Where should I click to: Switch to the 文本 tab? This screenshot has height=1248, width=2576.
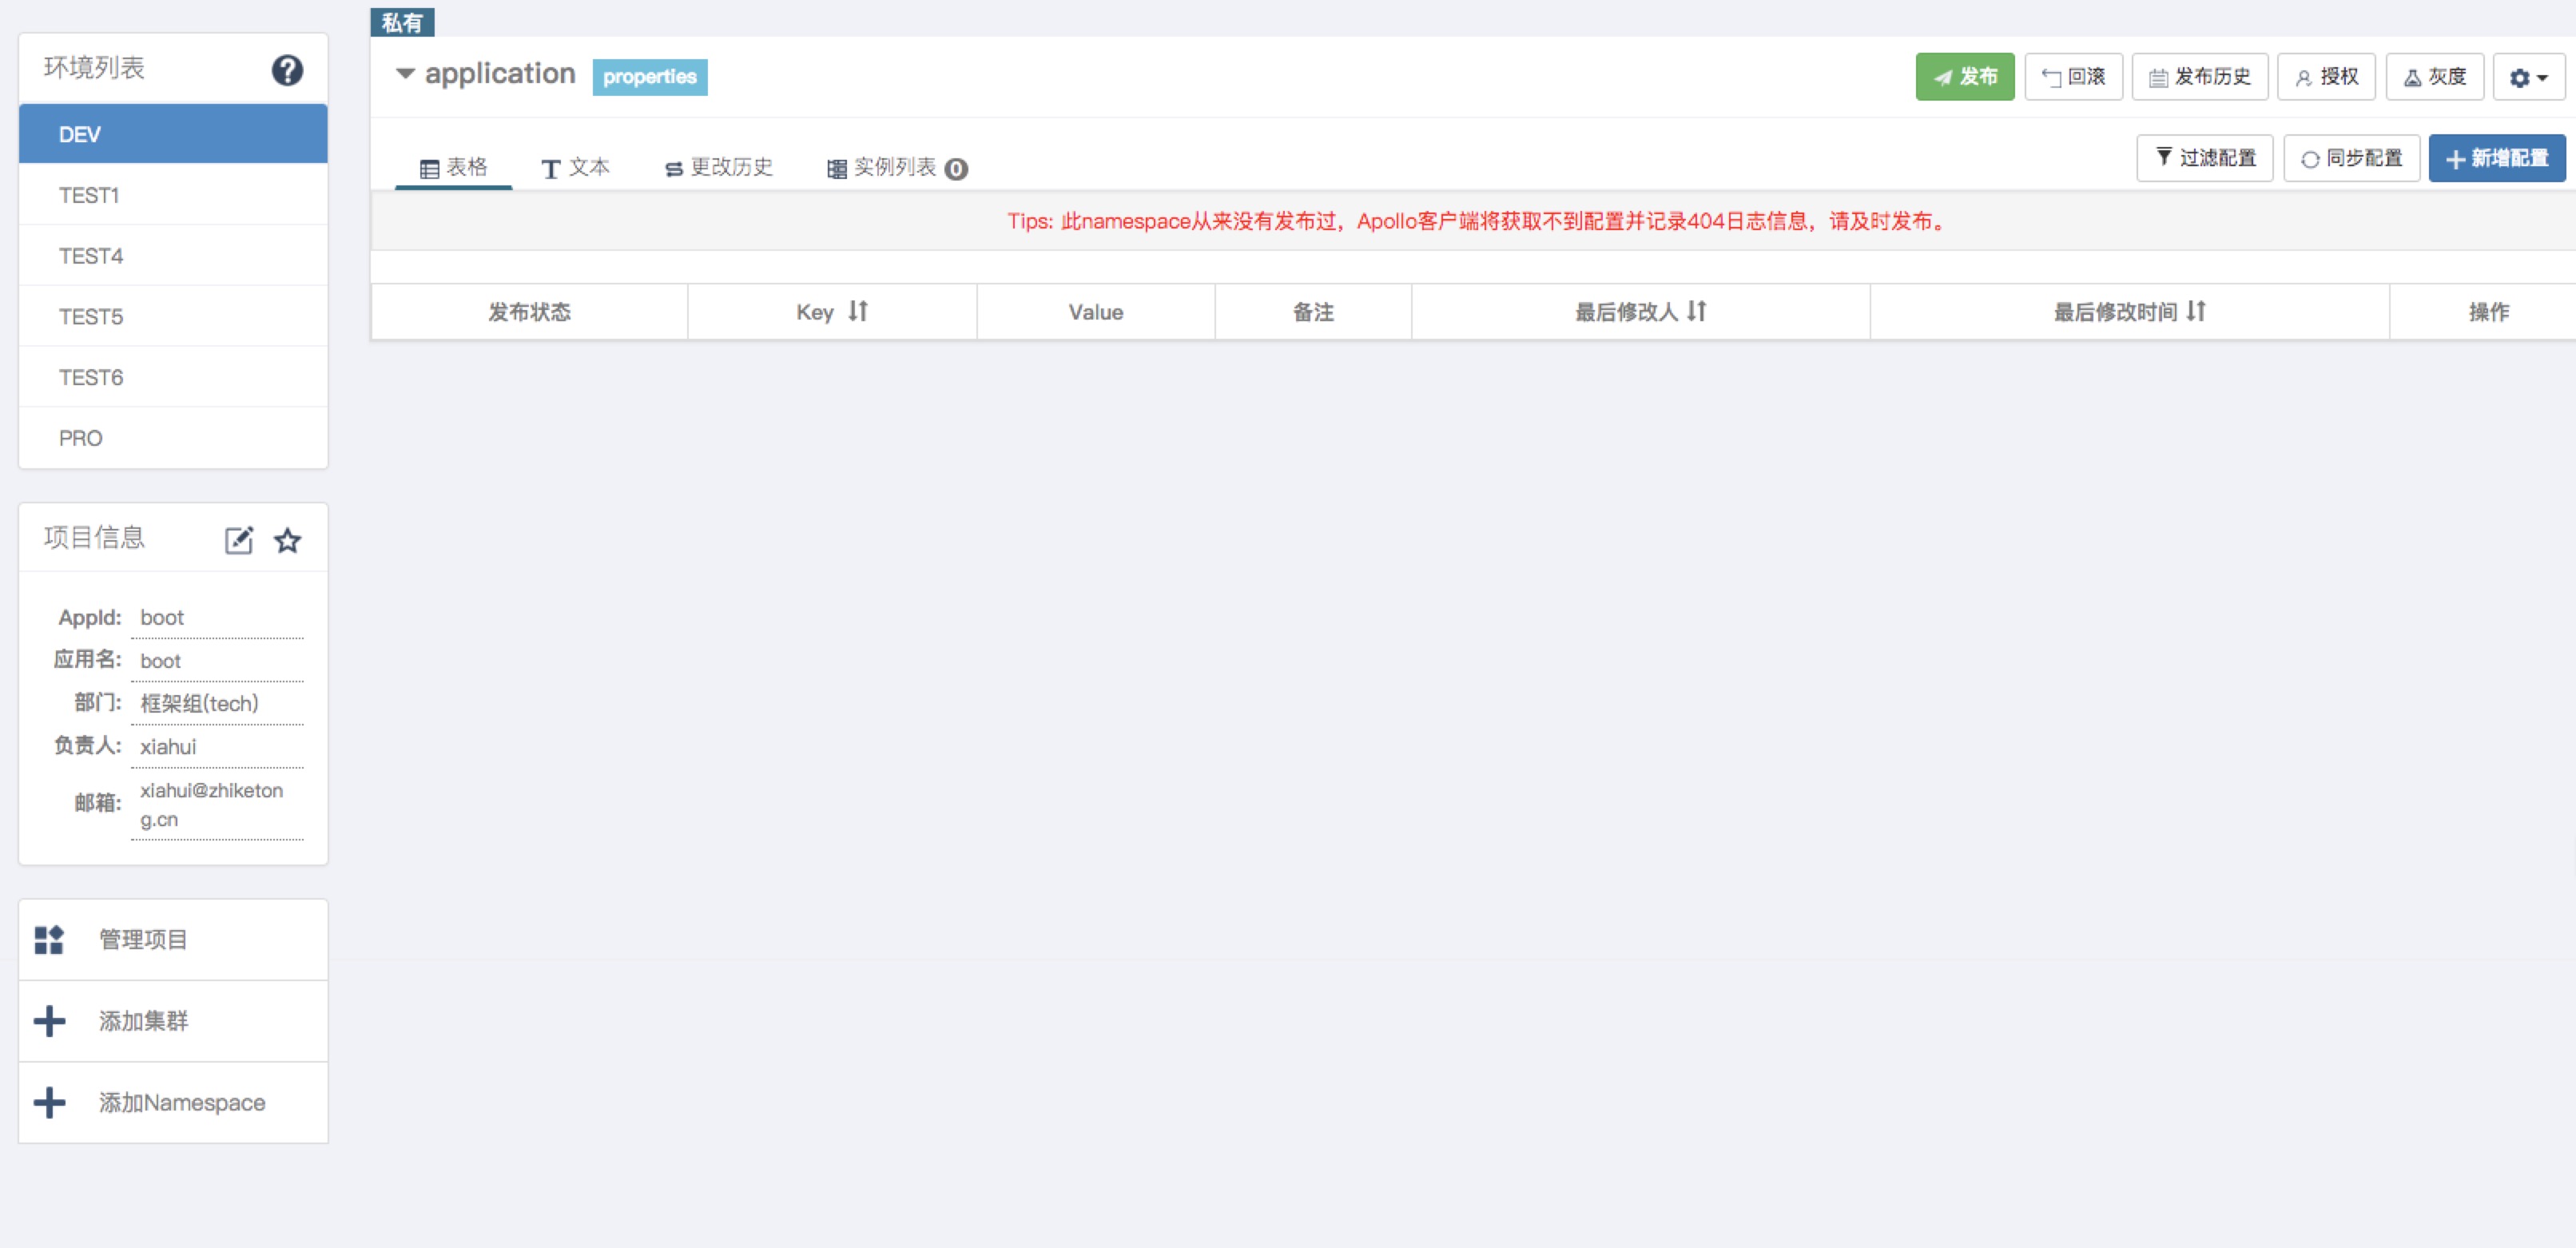(x=575, y=167)
